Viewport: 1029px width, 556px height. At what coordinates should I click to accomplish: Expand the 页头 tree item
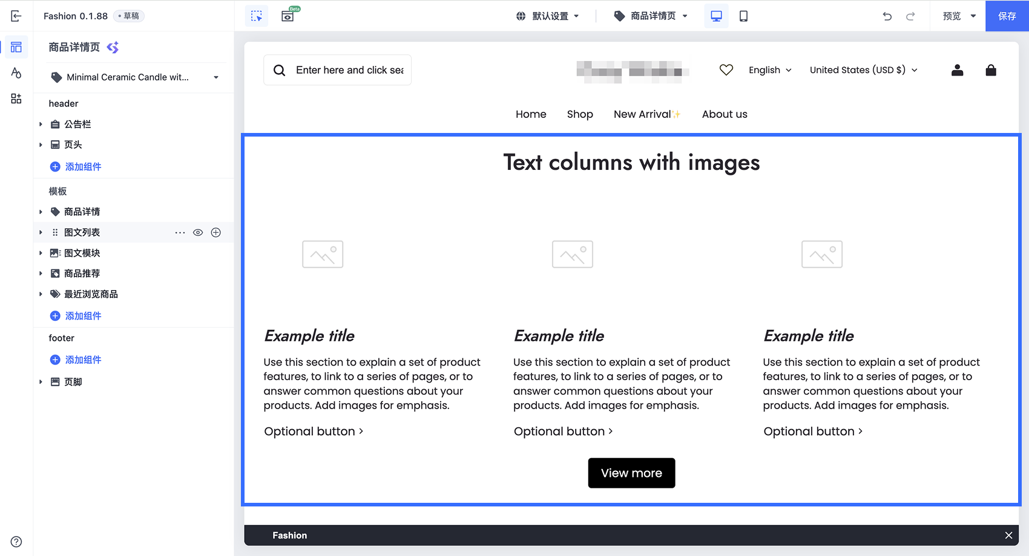41,145
